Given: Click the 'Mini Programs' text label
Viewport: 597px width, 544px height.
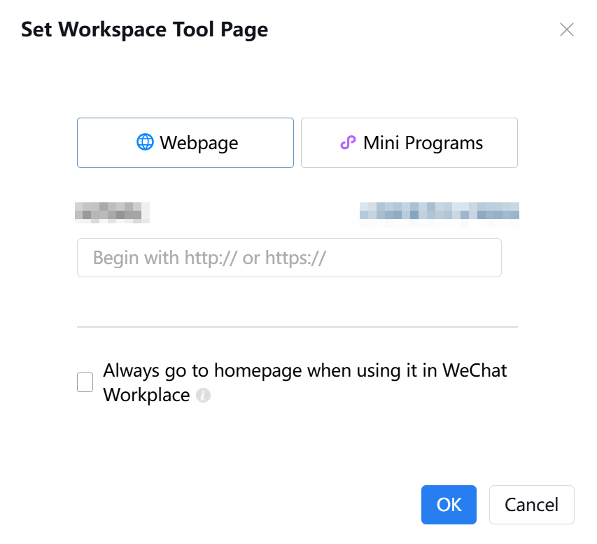Looking at the screenshot, I should [x=423, y=143].
